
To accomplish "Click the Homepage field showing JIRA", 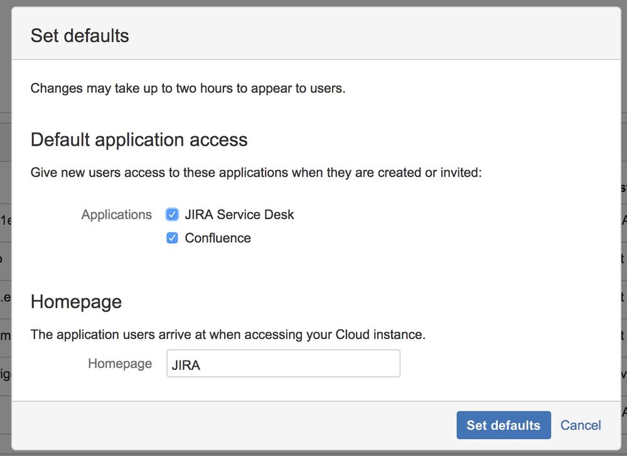I will click(283, 363).
